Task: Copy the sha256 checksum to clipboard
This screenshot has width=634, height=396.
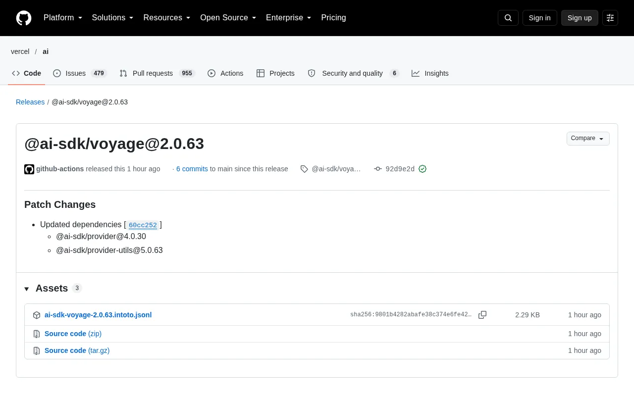Action: click(x=482, y=315)
